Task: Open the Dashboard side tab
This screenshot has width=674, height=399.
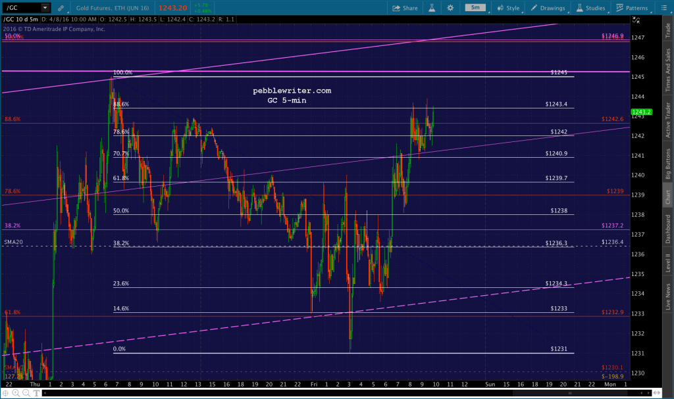Action: (668, 229)
